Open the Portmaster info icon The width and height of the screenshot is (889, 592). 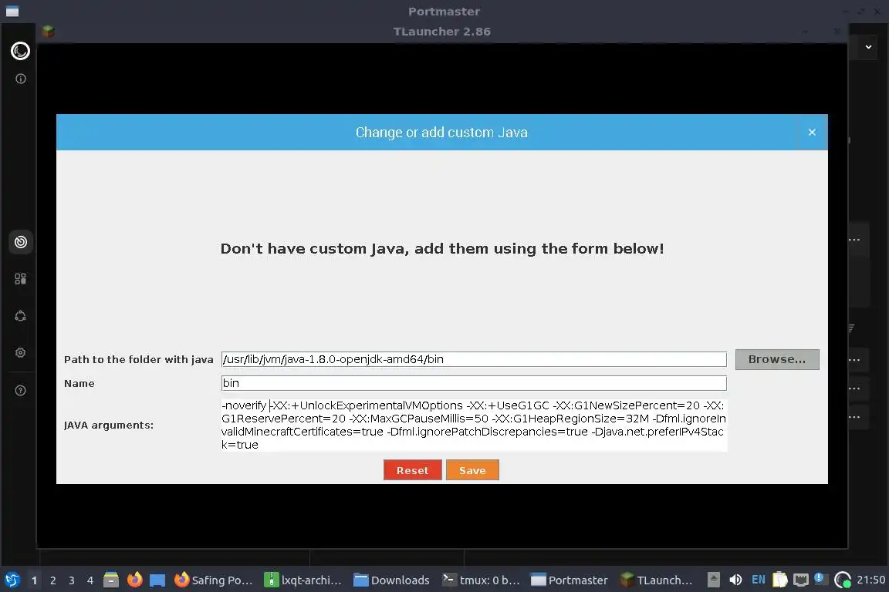click(x=20, y=79)
